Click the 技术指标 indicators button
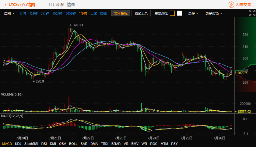The image size is (256, 147). (x=121, y=13)
